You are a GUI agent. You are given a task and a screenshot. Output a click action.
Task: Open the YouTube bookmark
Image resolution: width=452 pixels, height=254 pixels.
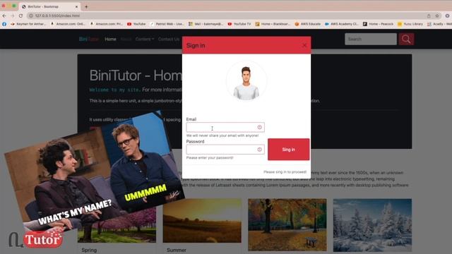click(x=136, y=24)
